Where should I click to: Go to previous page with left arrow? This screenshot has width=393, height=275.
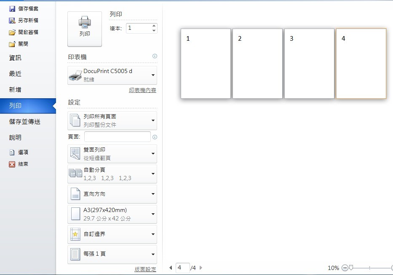pos(171,268)
